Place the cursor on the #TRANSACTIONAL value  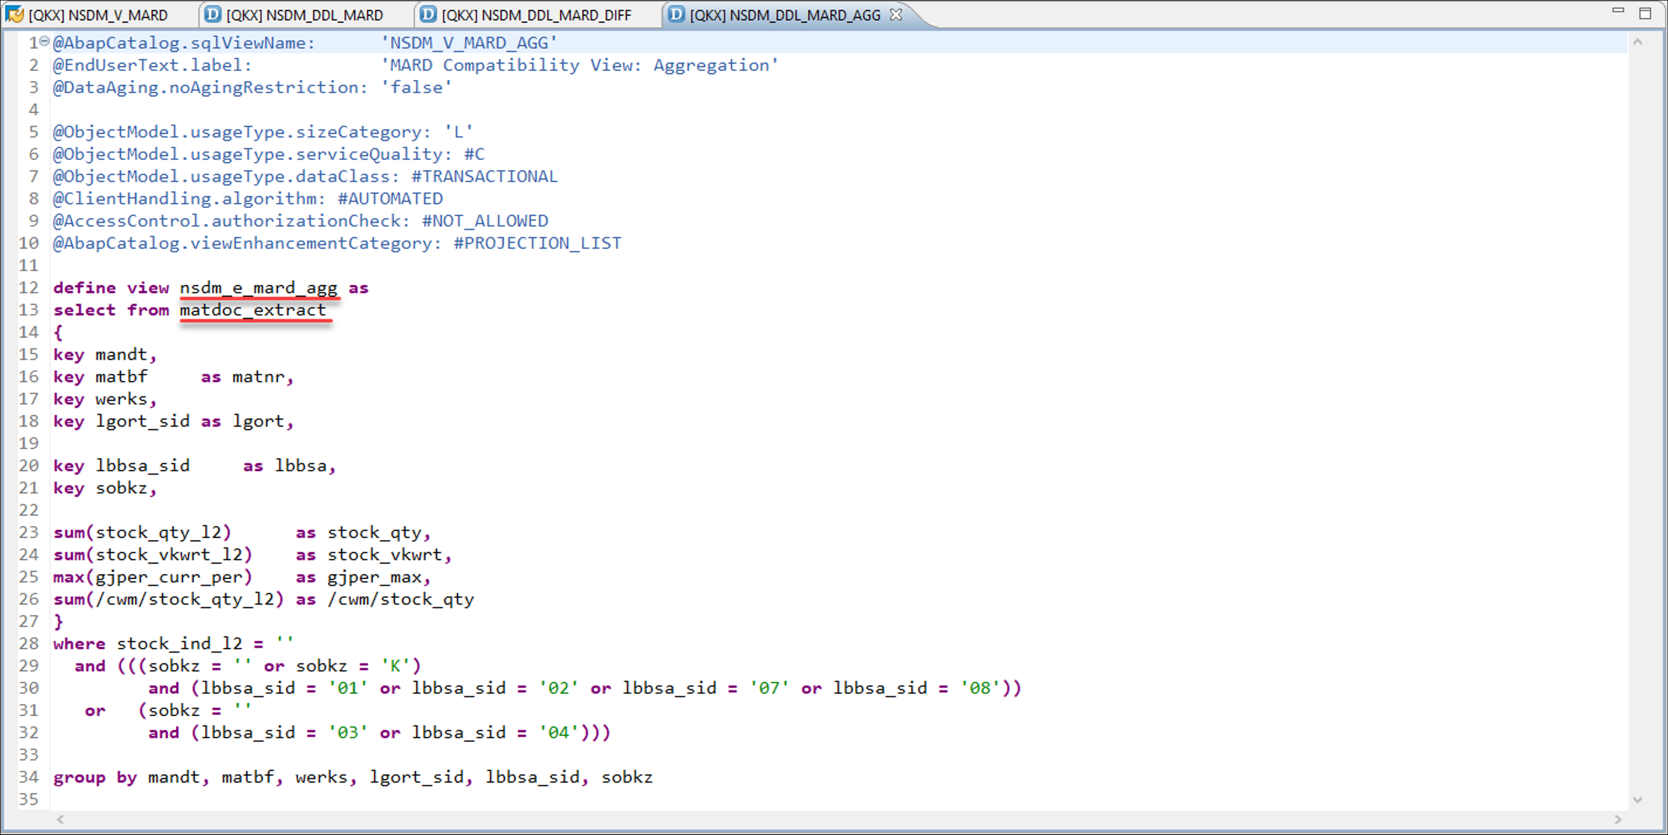[x=484, y=176]
